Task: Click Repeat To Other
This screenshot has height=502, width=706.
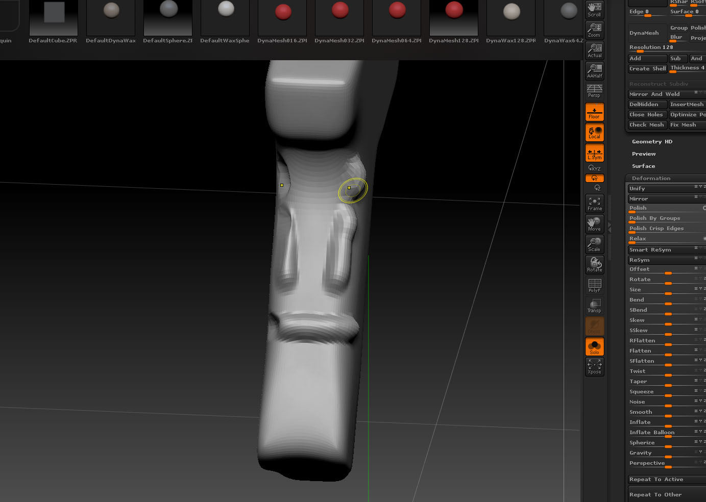Action: tap(666, 495)
